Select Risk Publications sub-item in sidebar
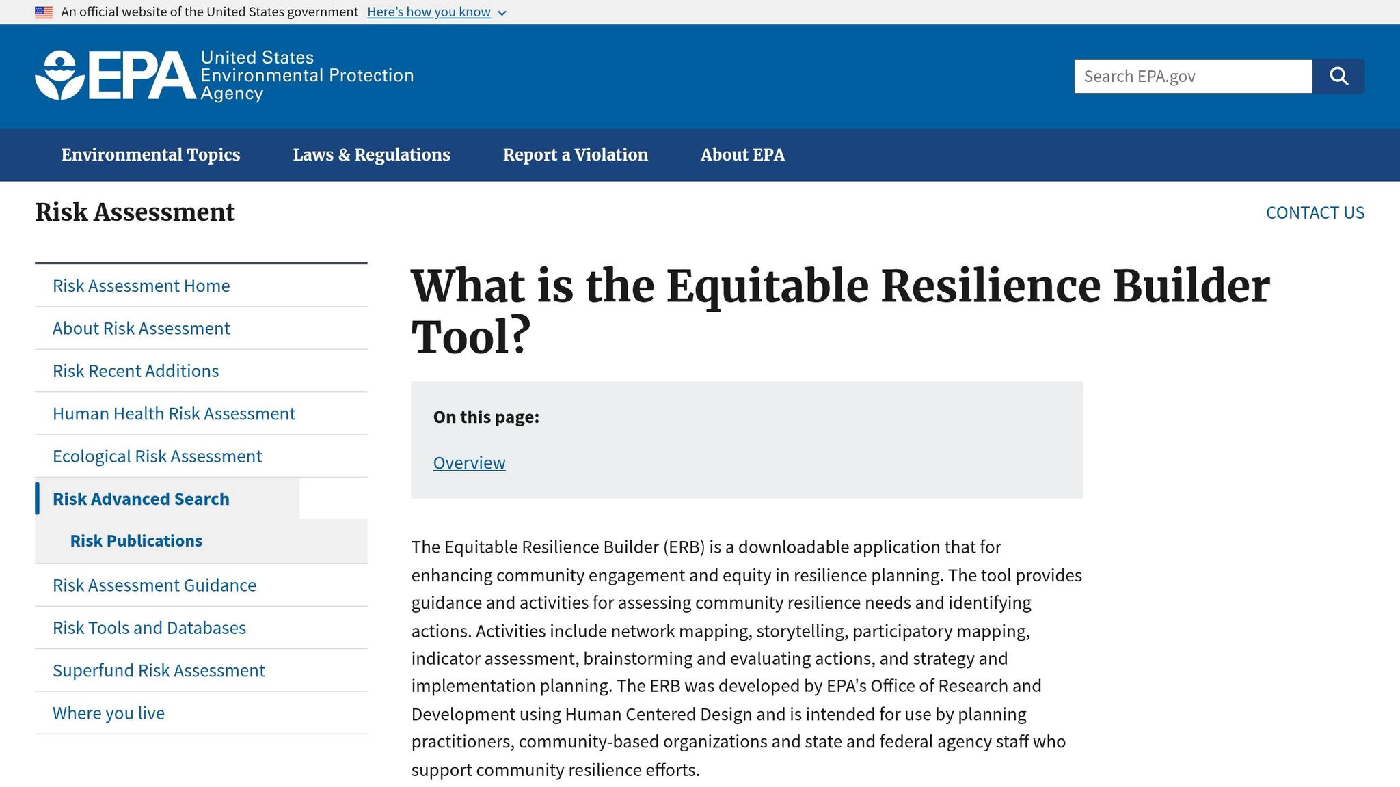This screenshot has height=787, width=1400. click(x=201, y=541)
